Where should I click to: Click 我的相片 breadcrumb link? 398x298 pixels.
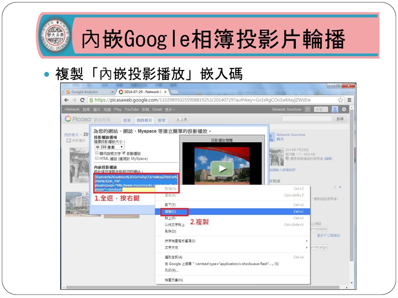72,135
